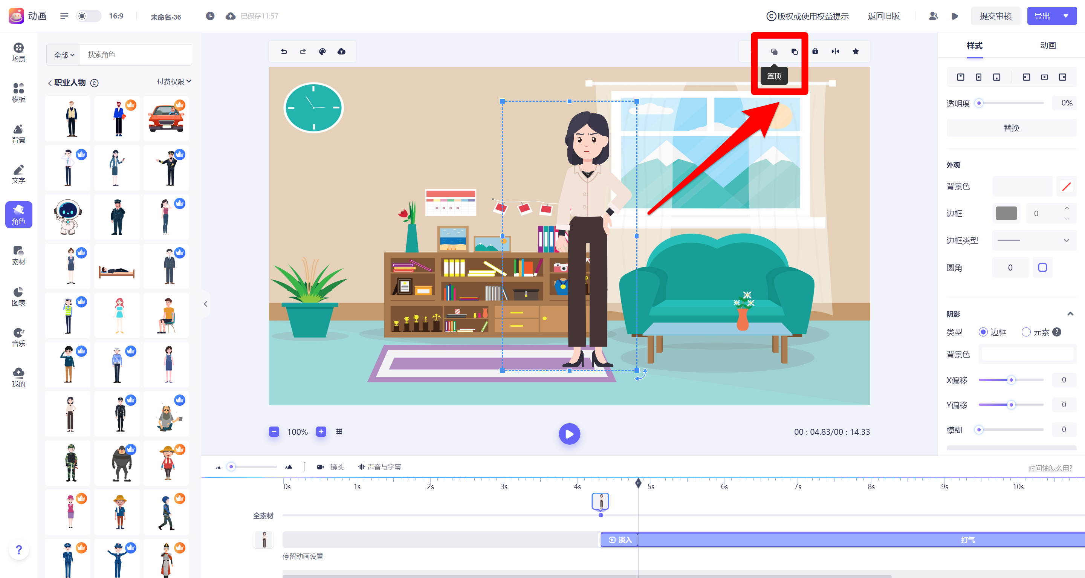Click the 替换 replace button
Viewport: 1085px width, 578px height.
click(x=1011, y=128)
